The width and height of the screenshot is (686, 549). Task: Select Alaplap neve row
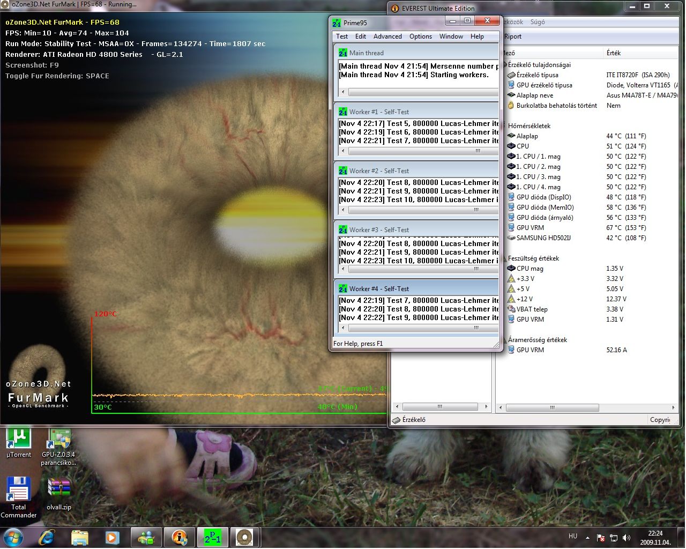(x=592, y=95)
